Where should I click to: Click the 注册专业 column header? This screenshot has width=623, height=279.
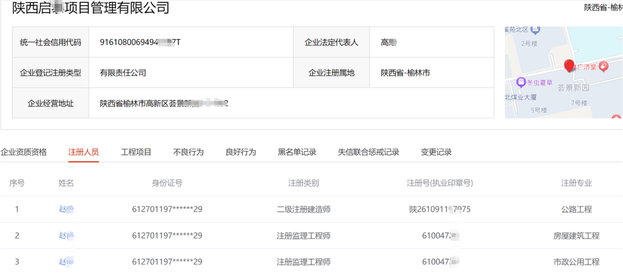coord(576,183)
